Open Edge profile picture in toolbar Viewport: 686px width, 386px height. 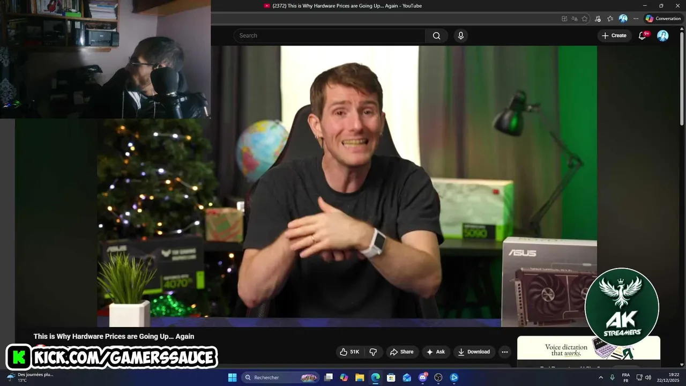(x=623, y=18)
